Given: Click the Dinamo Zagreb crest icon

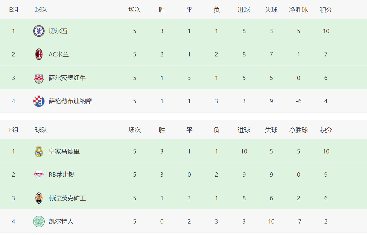Looking at the screenshot, I should click(x=39, y=101).
